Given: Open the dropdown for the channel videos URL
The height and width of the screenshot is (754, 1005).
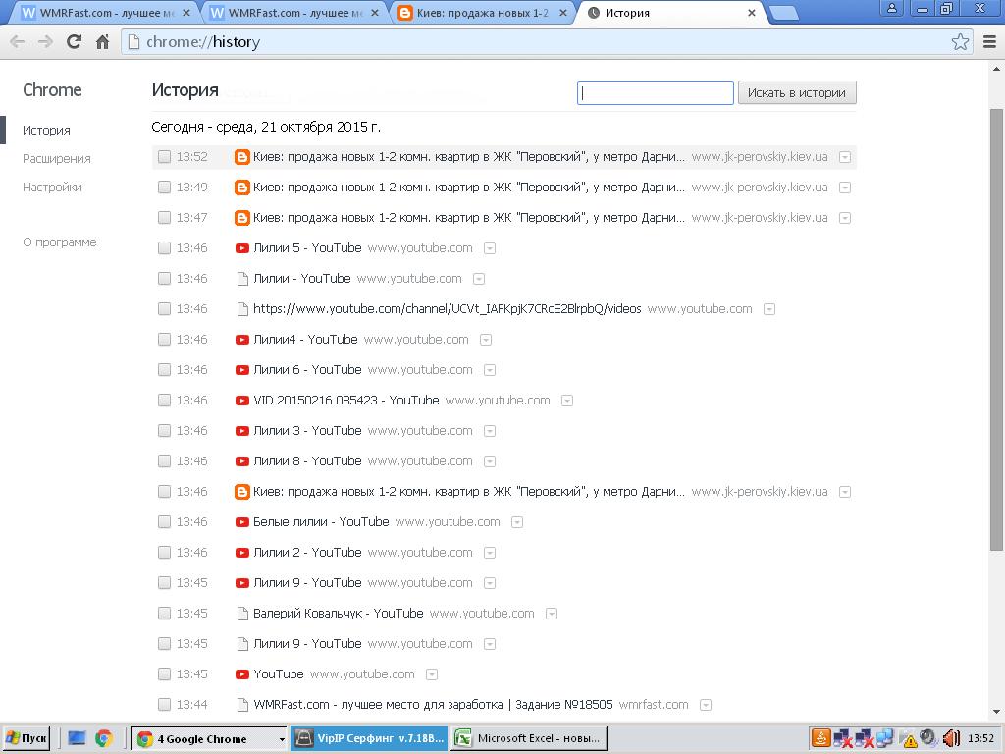Looking at the screenshot, I should (x=769, y=309).
